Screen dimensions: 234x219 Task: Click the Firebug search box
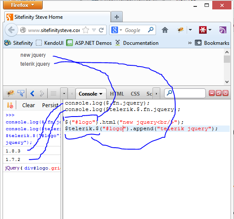185,93
